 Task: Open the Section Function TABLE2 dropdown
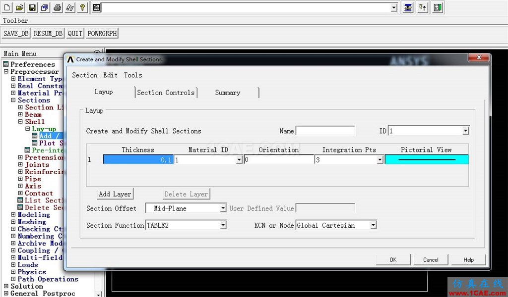[223, 225]
